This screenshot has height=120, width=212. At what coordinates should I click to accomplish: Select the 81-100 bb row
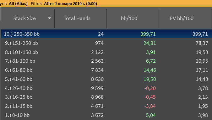point(106,61)
